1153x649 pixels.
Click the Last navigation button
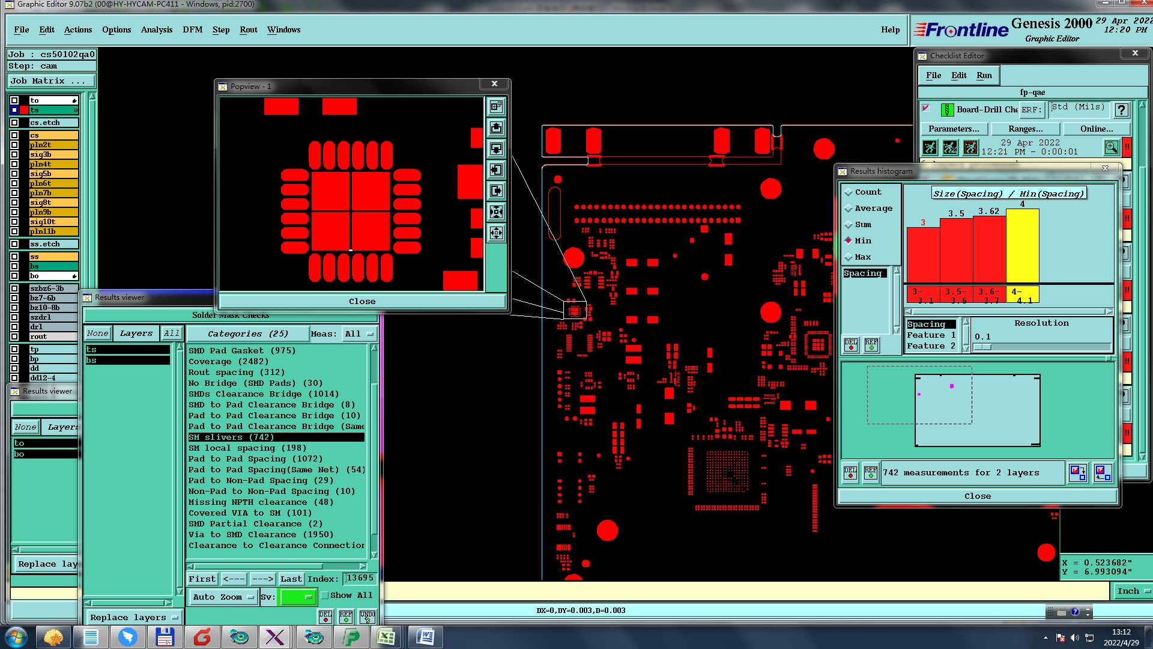[291, 579]
